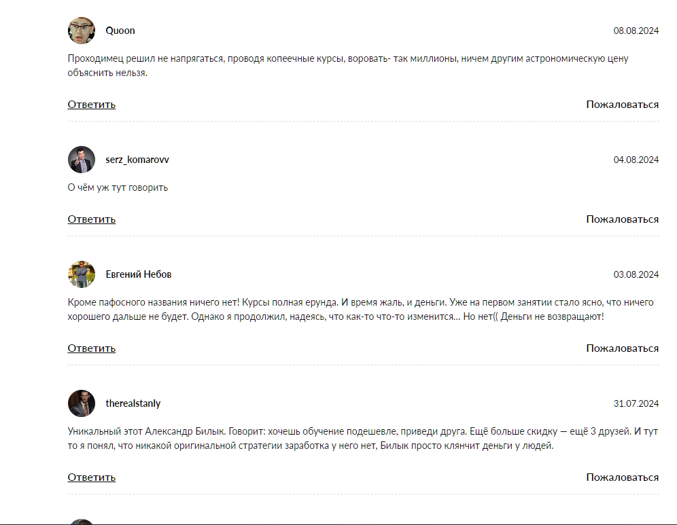Report Евгений Небов's comment
The image size is (677, 525).
pos(622,348)
